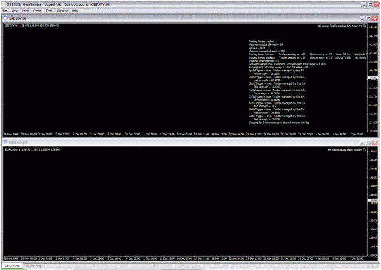Open the Tools menu
Image resolution: width=381 pixels, height=270 pixels.
coord(49,11)
